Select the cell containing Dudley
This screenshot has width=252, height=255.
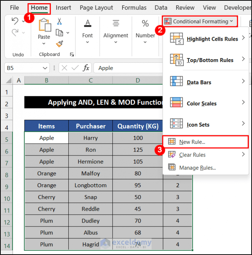(x=91, y=221)
